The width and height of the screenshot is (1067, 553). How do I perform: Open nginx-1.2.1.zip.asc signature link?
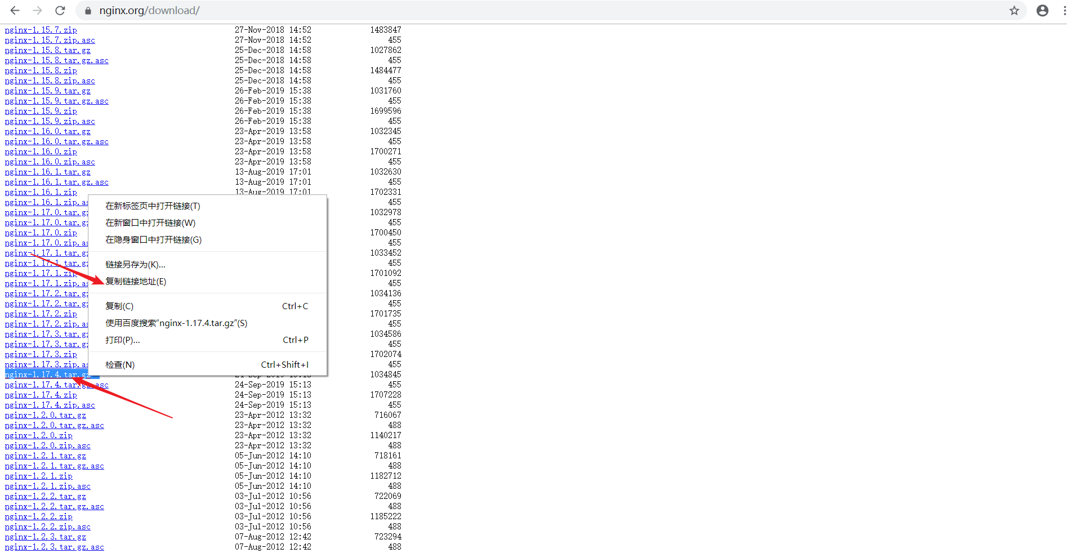(48, 486)
